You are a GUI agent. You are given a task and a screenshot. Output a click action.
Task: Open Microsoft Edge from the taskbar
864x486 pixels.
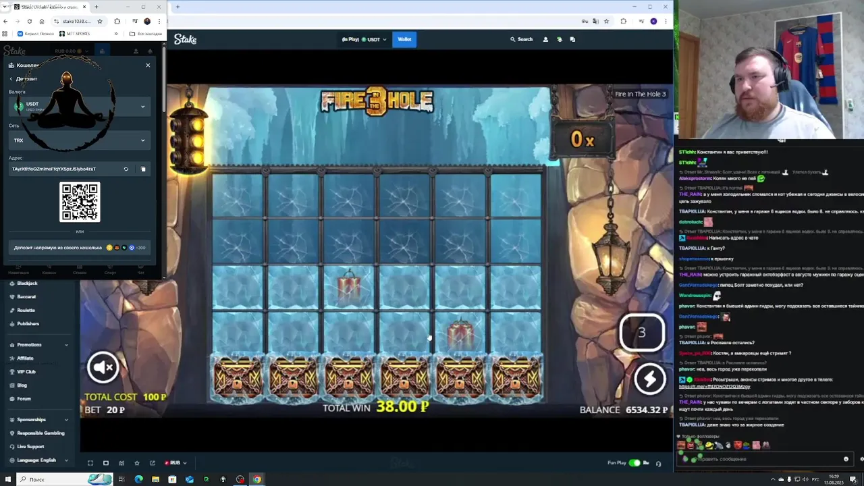138,479
